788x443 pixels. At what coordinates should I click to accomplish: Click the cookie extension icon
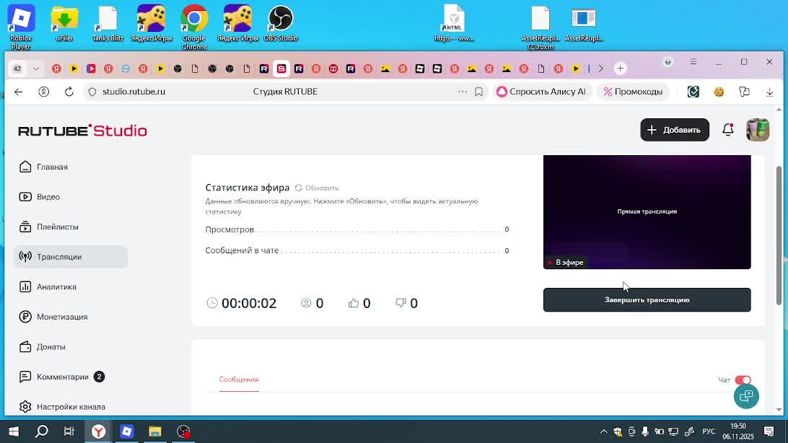click(x=719, y=92)
